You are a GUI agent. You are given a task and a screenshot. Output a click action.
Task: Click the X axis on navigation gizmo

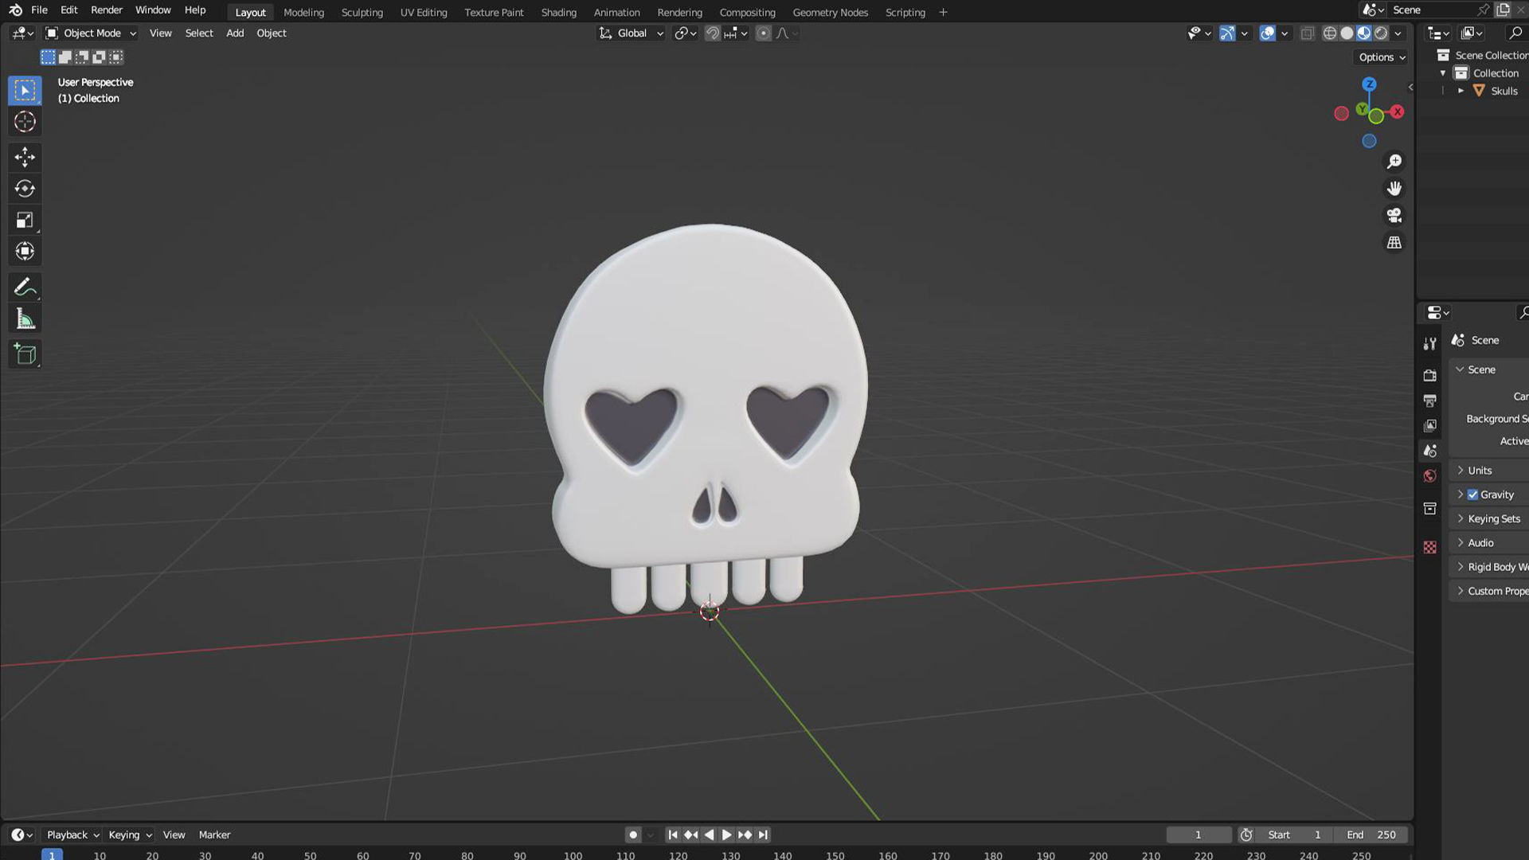[x=1397, y=111]
